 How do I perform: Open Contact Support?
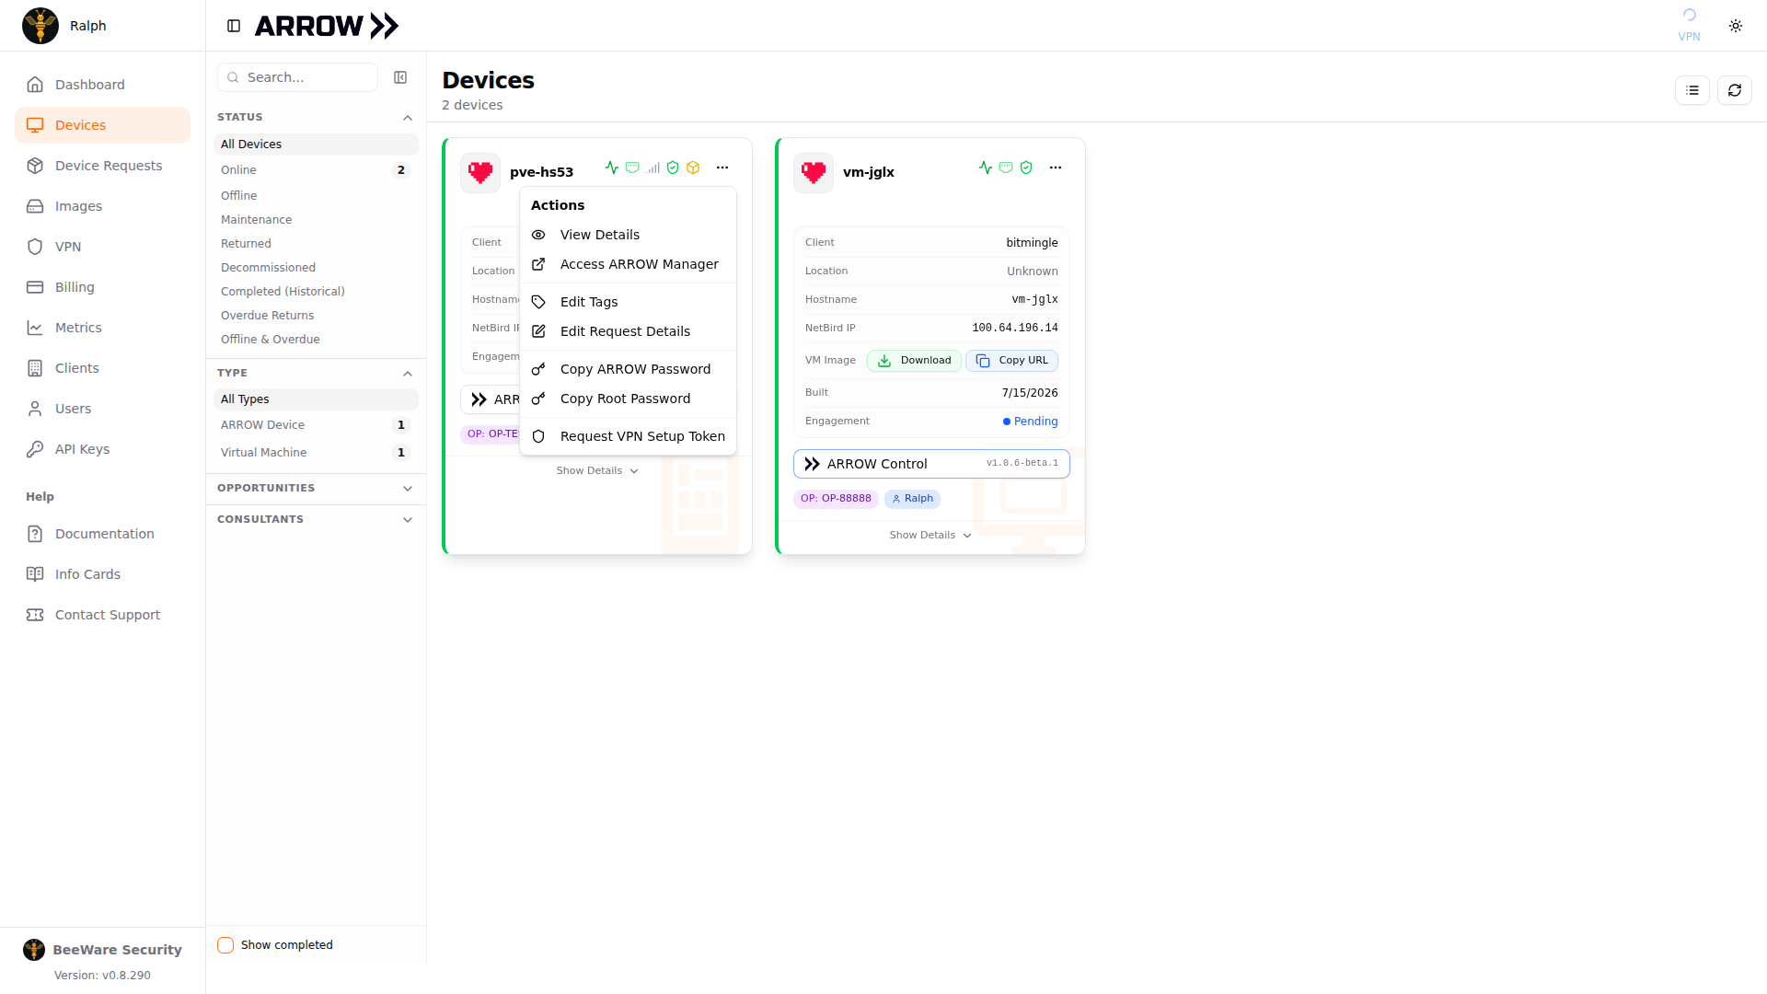102,615
